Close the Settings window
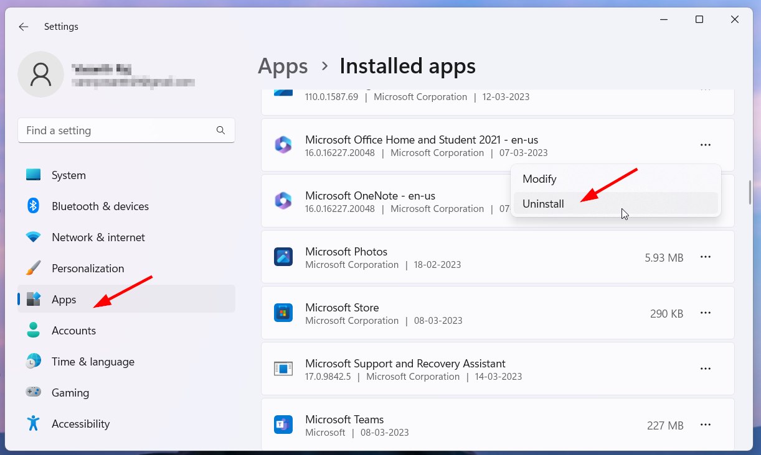The width and height of the screenshot is (761, 455). click(735, 20)
